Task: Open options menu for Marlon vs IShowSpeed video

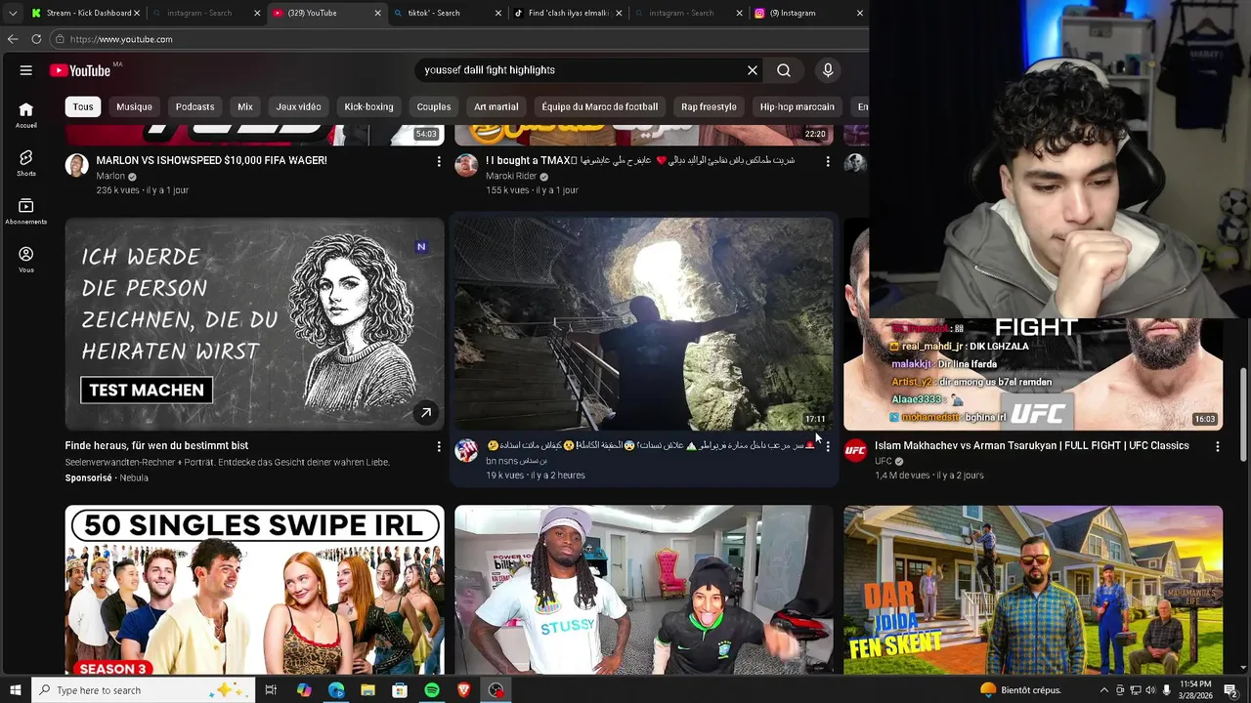Action: 438,161
